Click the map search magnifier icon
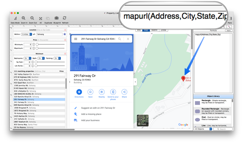The width and height of the screenshot is (243, 144). pos(120,39)
